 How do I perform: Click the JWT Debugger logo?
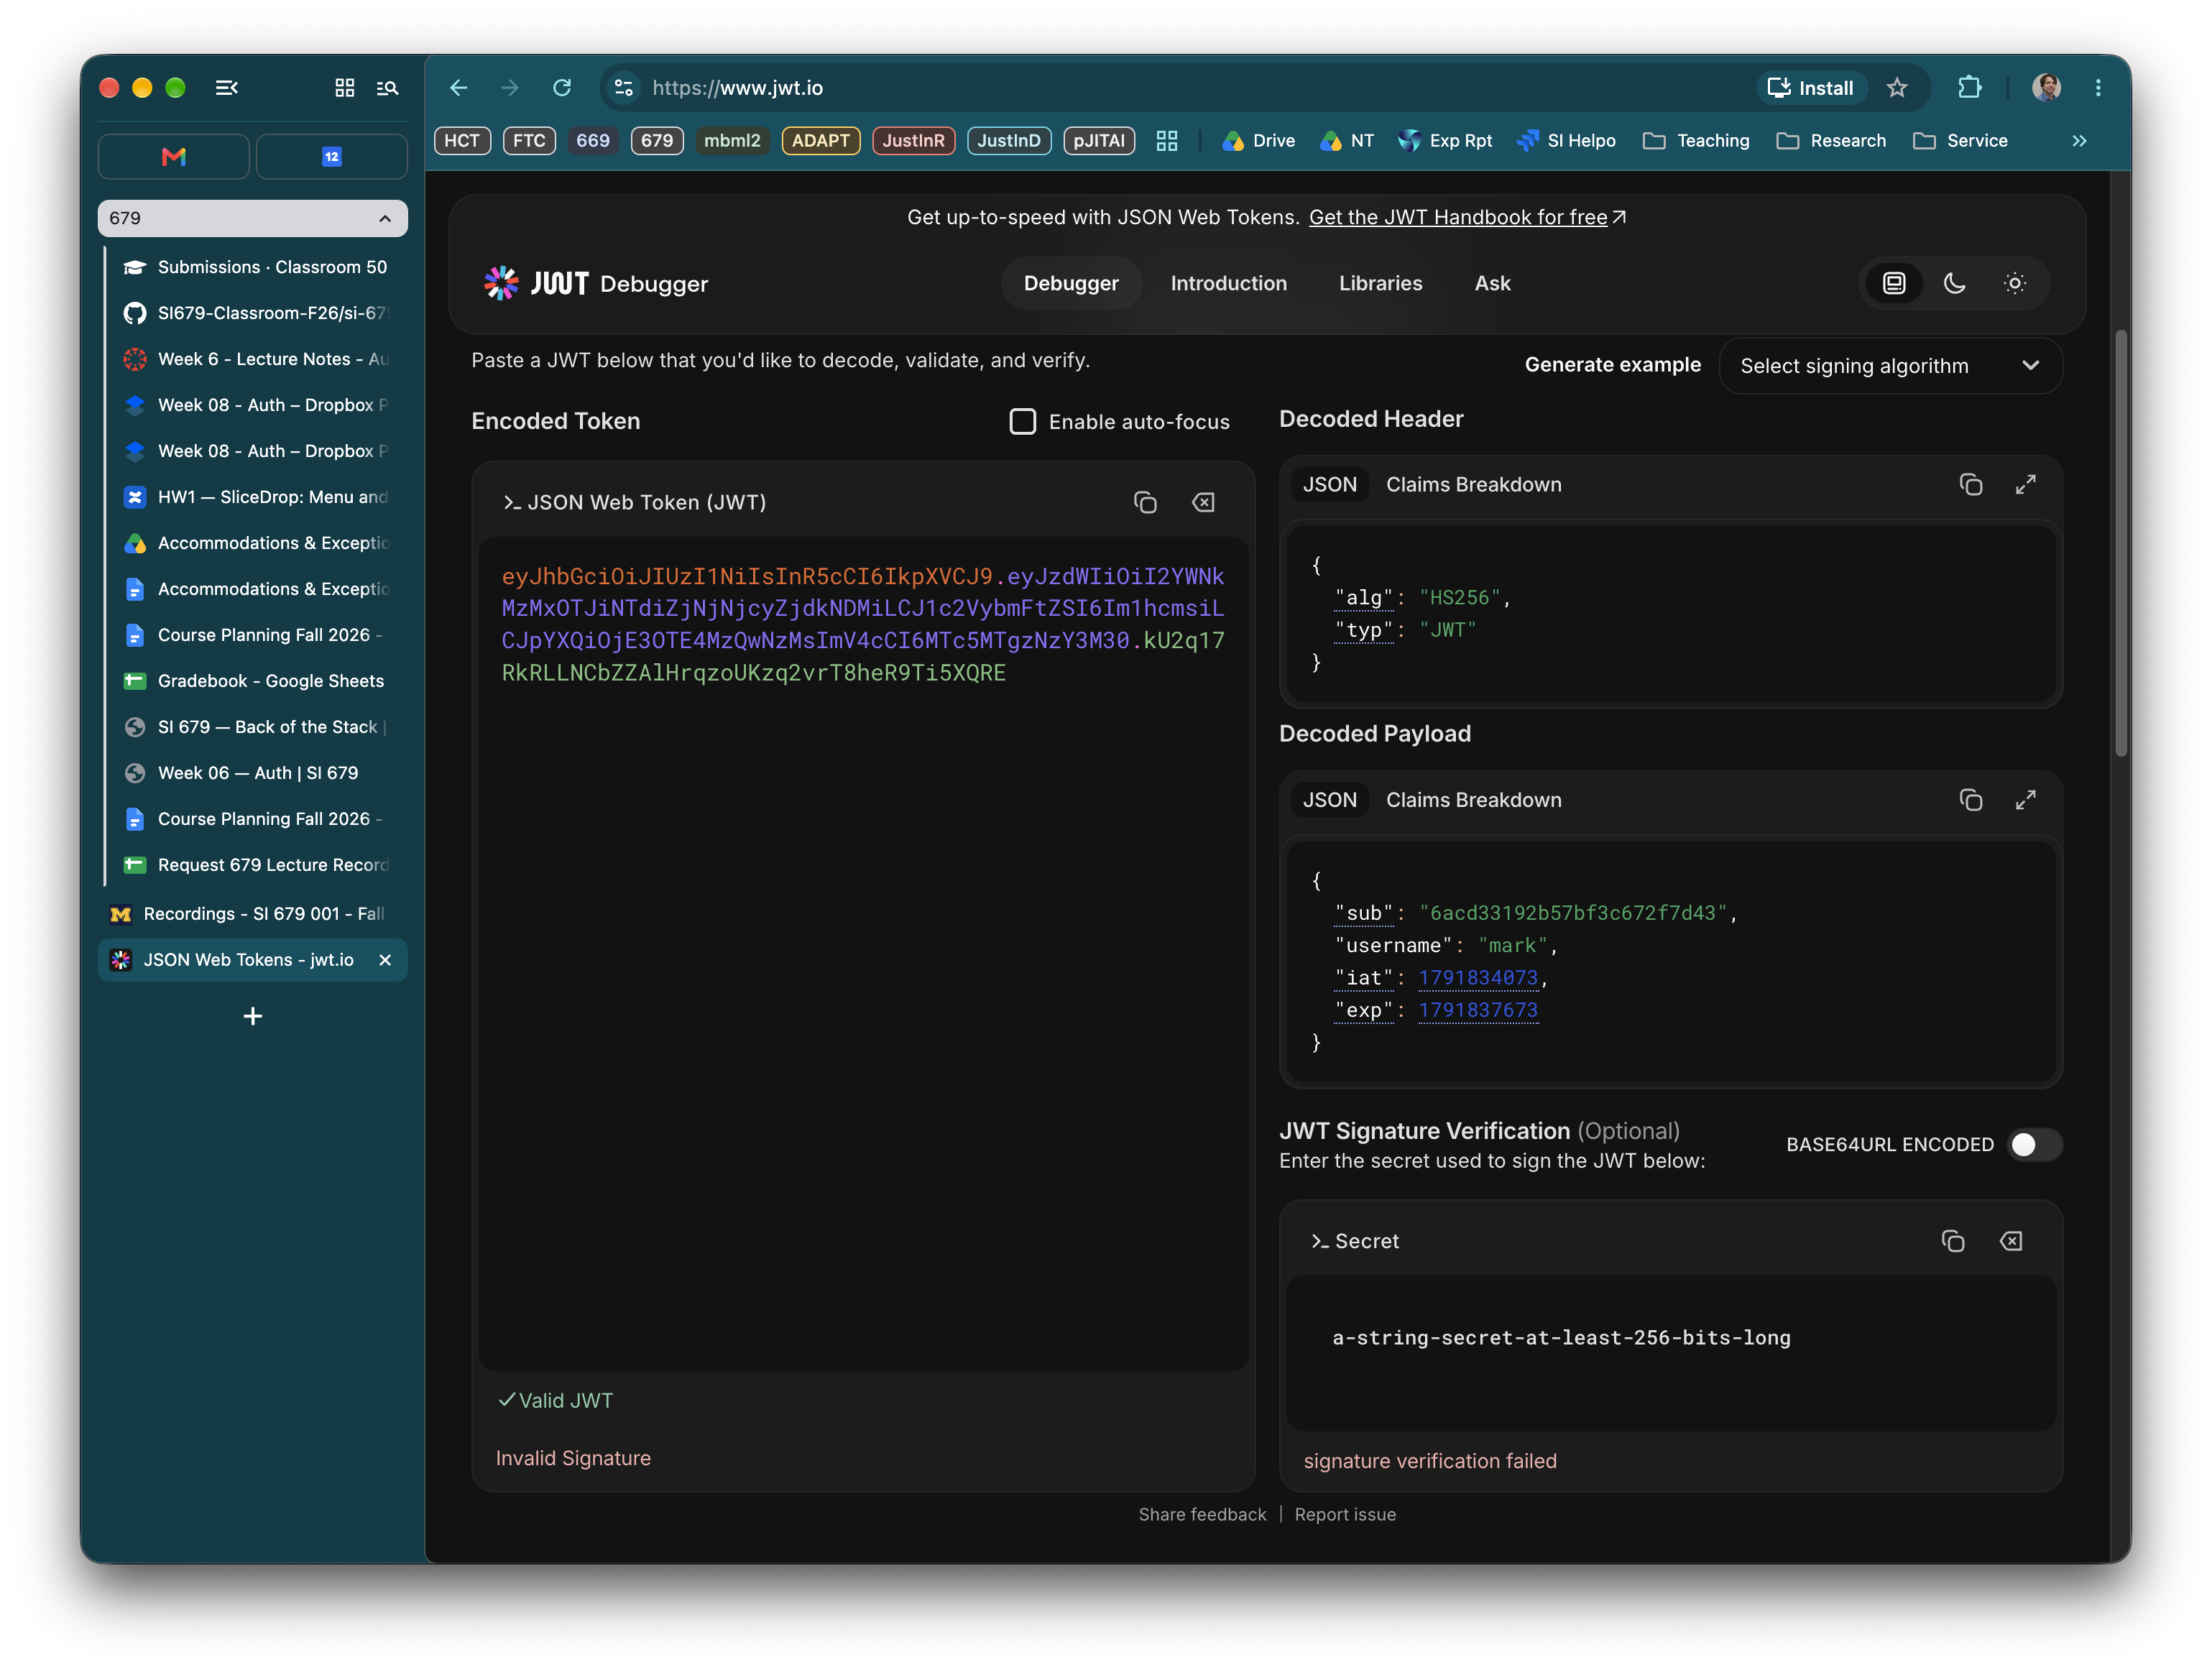click(596, 284)
